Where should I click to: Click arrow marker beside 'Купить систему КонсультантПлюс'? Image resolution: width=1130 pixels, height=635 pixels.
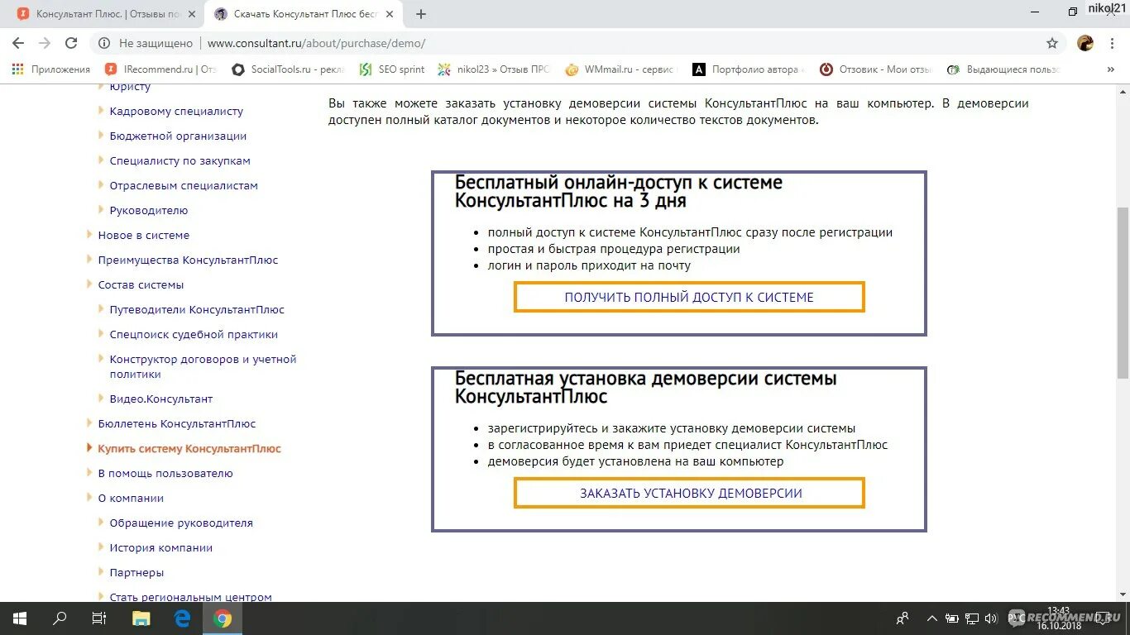click(89, 448)
